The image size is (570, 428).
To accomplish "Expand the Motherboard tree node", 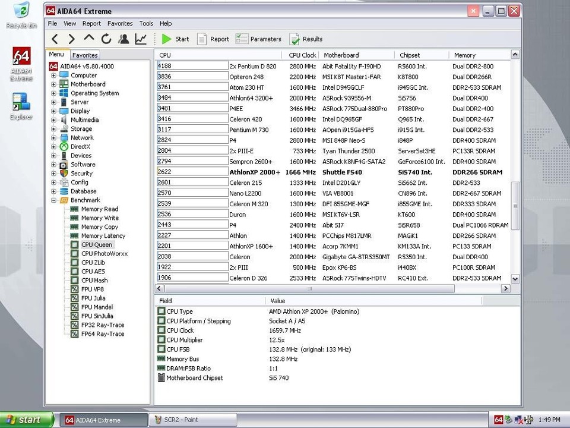I will click(54, 84).
